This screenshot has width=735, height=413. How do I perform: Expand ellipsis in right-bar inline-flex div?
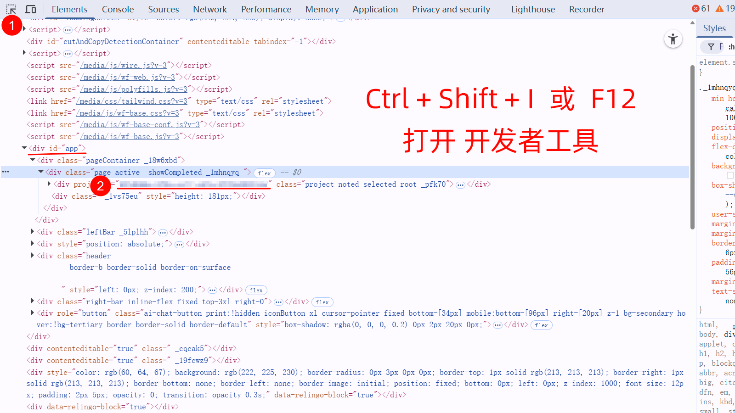pyautogui.click(x=278, y=302)
